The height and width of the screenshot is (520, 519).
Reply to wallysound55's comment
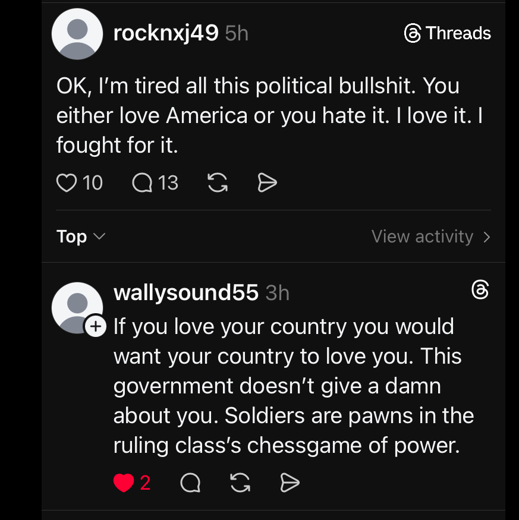click(190, 484)
